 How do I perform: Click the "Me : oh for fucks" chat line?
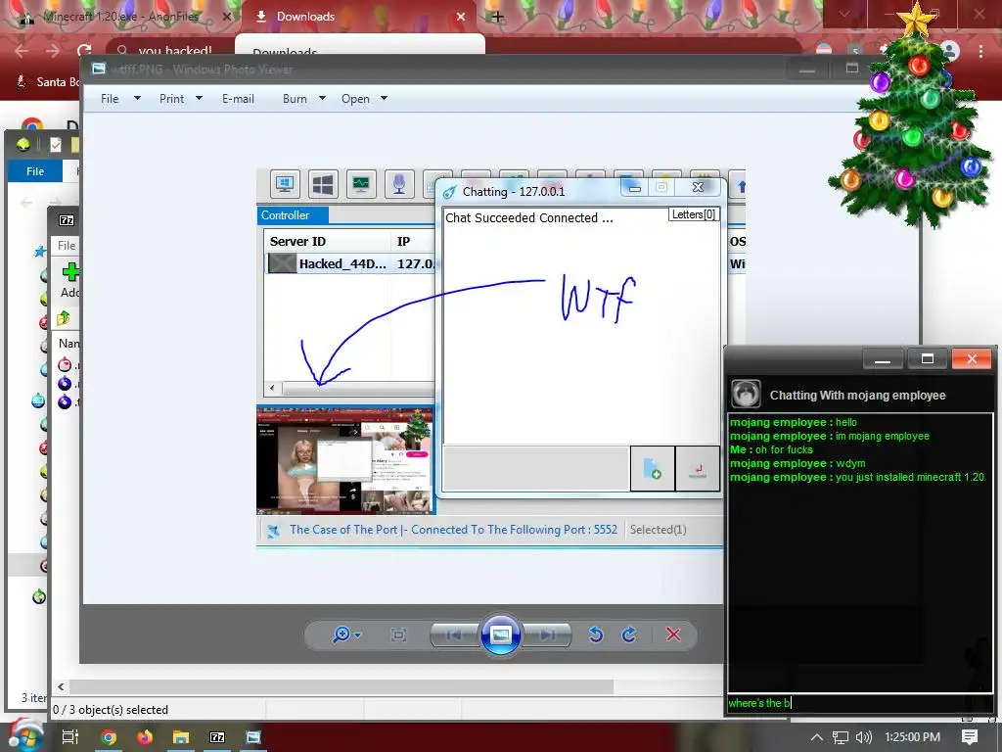click(x=771, y=449)
